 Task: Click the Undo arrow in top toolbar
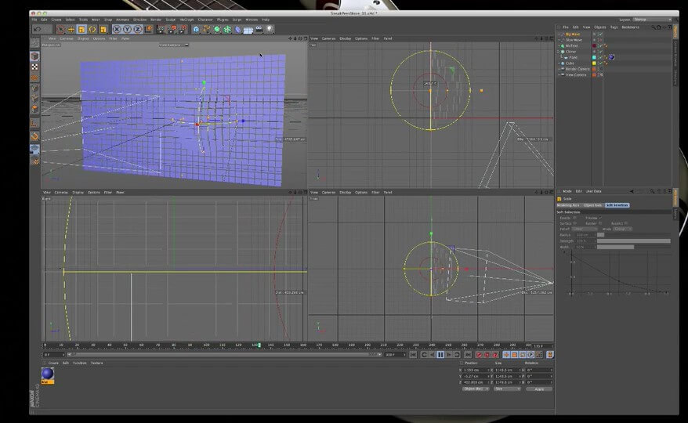pos(38,29)
